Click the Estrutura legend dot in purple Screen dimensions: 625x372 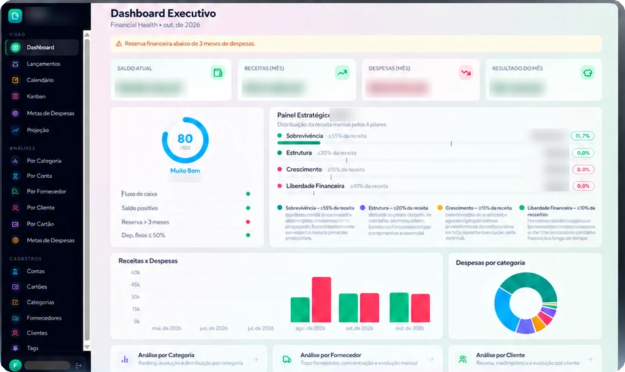point(363,208)
